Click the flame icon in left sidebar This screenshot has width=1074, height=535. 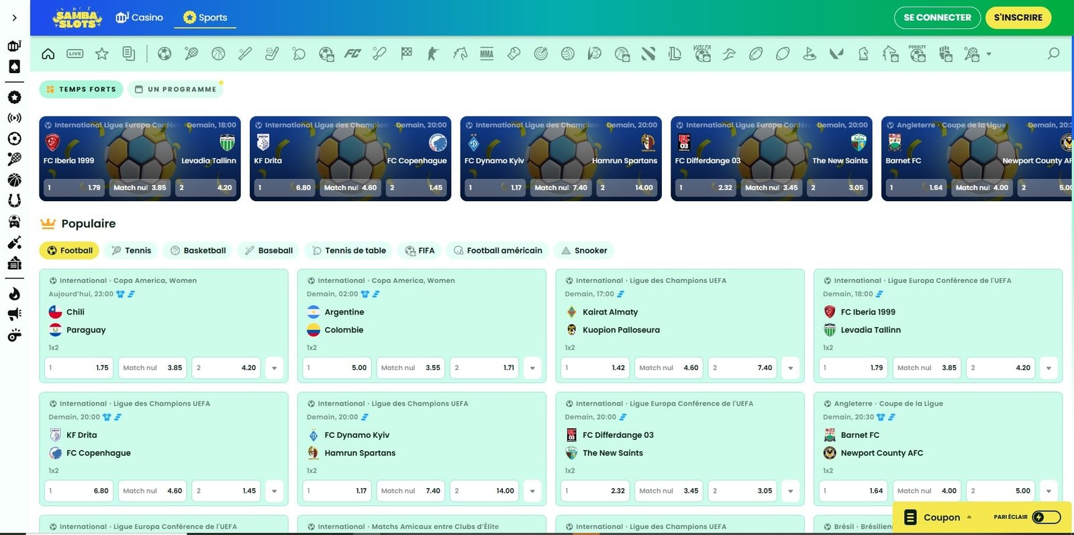coord(14,294)
